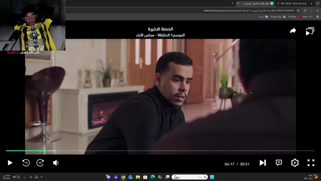The height and width of the screenshot is (181, 321).
Task: Open the YouTube bookmark
Action: [294, 17]
